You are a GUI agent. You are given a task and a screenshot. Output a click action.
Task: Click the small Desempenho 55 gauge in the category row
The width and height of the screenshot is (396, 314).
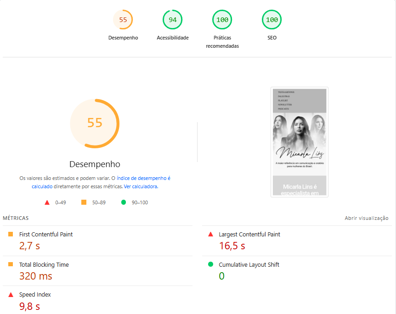[123, 20]
